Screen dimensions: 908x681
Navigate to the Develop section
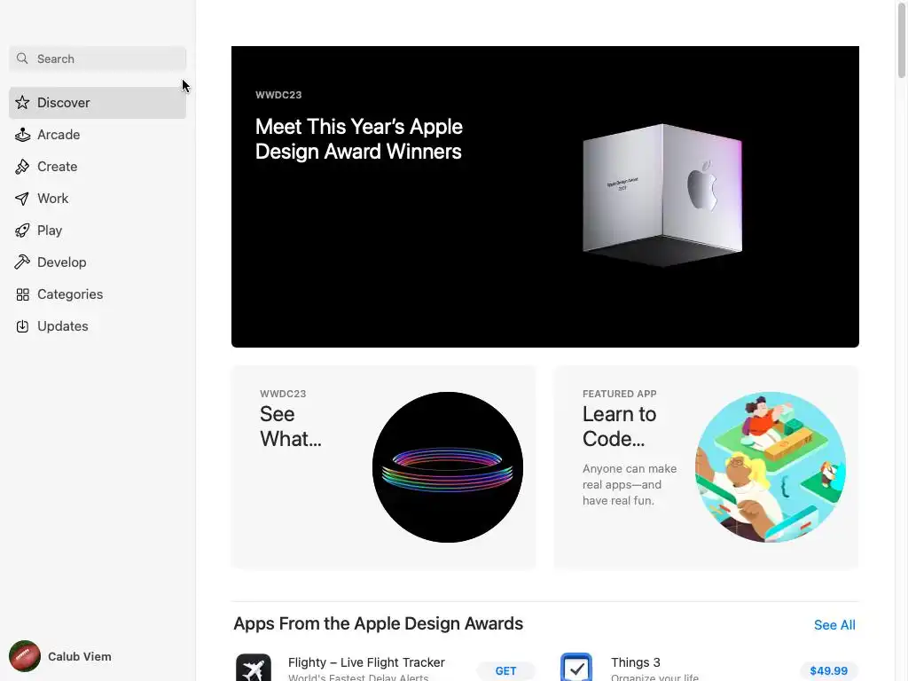tap(98, 262)
